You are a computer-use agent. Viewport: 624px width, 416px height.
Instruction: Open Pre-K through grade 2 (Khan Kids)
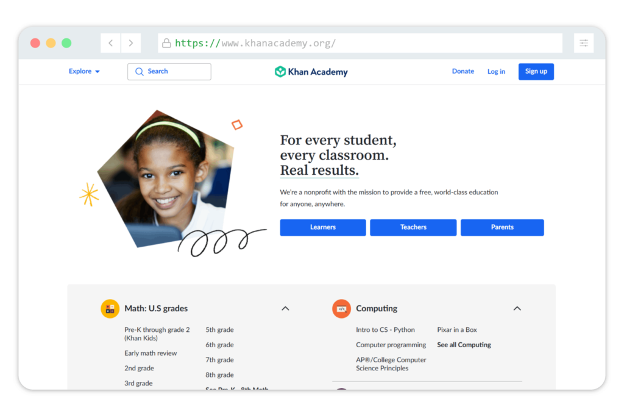click(157, 334)
